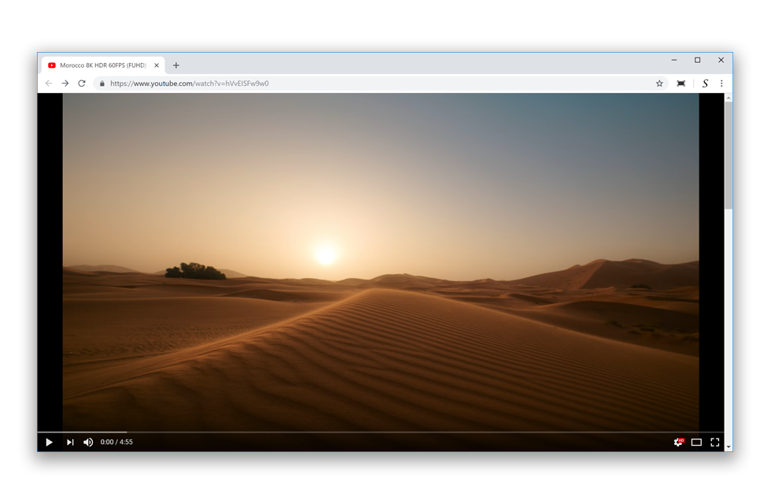The image size is (771, 504).
Task: Select the Next video button
Action: [70, 442]
